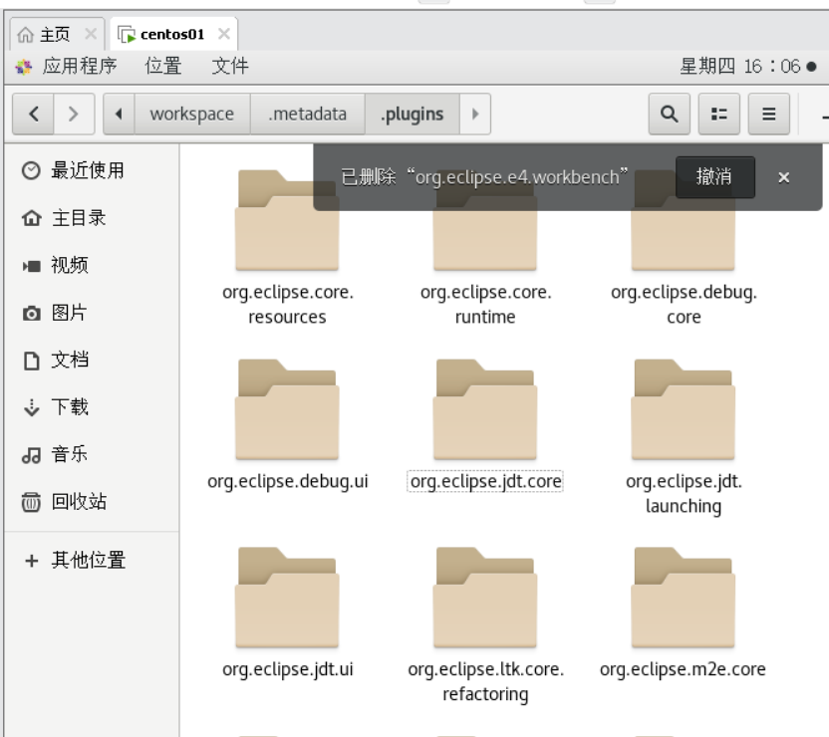Select the .metadata breadcrumb
The image size is (829, 737).
pos(307,114)
